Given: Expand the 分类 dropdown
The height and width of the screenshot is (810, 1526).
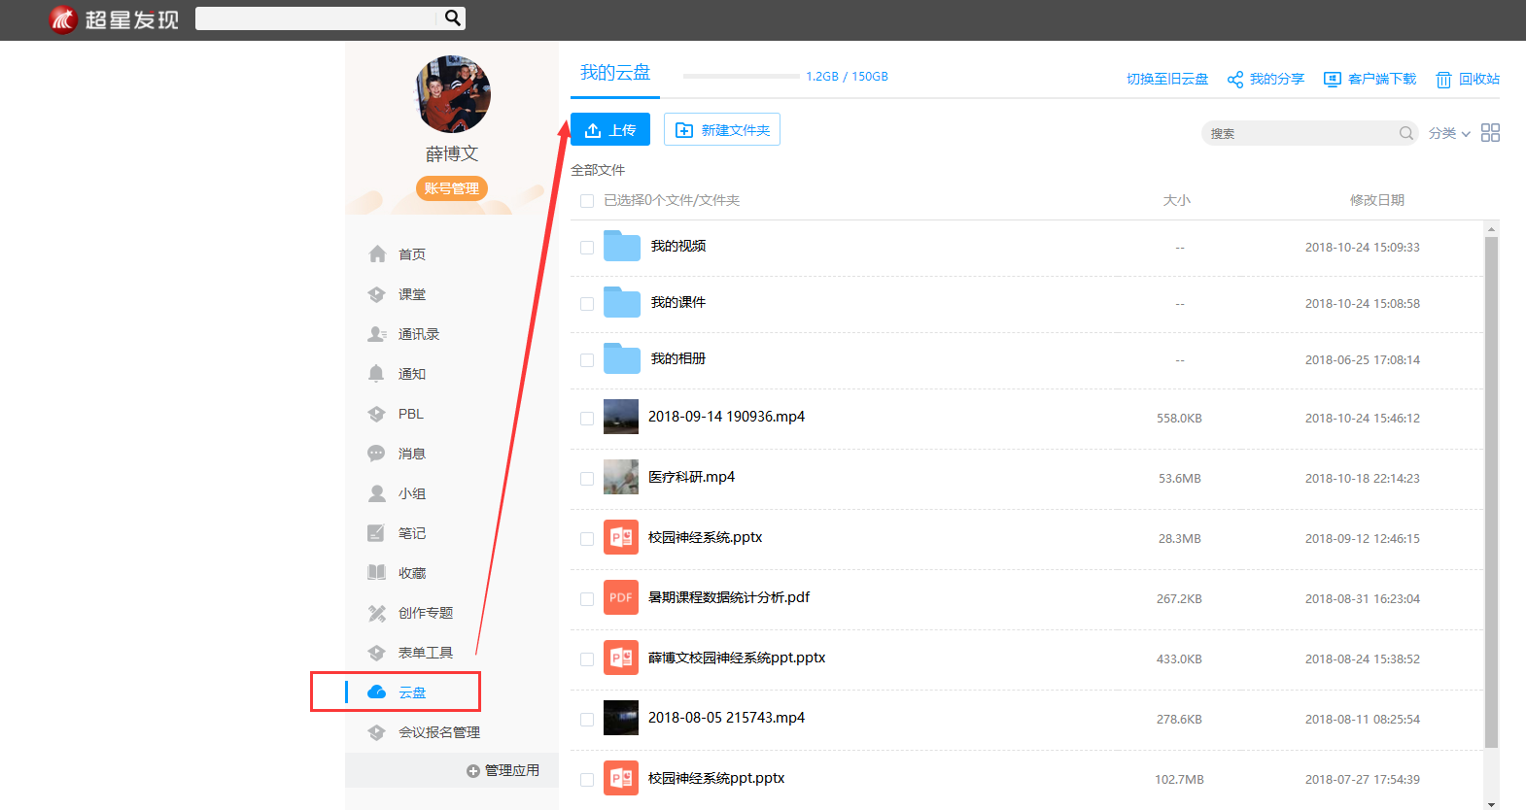Looking at the screenshot, I should coord(1449,133).
